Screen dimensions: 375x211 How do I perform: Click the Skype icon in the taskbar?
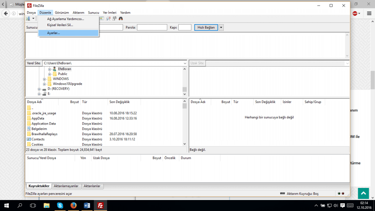(x=60, y=206)
